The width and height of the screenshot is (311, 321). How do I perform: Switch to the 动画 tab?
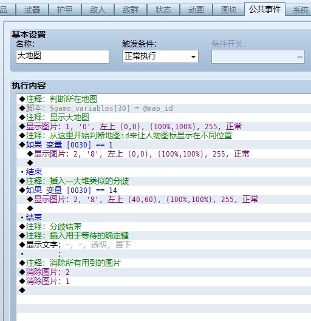click(196, 10)
